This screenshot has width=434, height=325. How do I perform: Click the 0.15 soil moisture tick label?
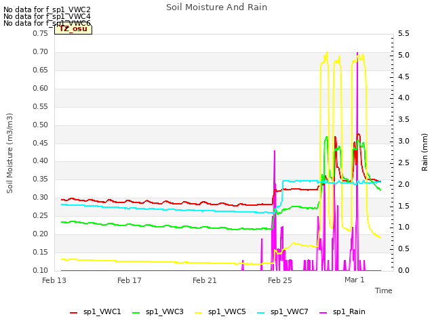41,252
